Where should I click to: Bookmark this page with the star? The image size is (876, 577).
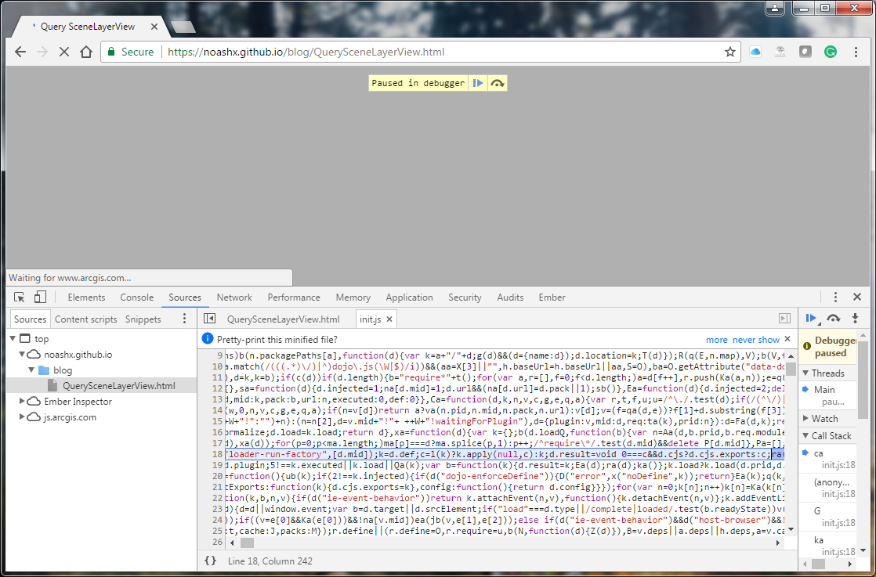tap(729, 52)
